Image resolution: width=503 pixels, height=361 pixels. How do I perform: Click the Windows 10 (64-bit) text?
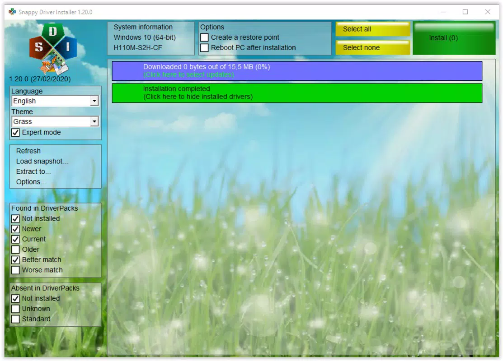click(145, 37)
